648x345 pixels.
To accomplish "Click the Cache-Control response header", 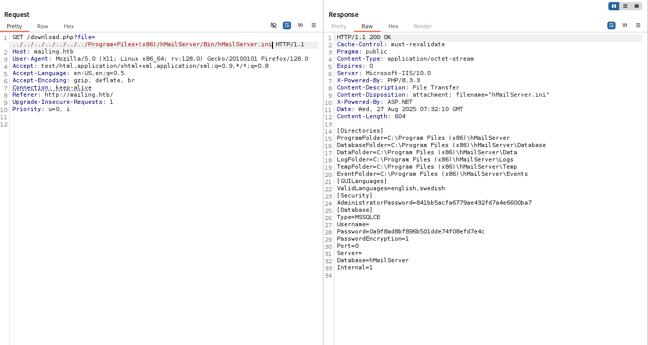I will pos(391,44).
